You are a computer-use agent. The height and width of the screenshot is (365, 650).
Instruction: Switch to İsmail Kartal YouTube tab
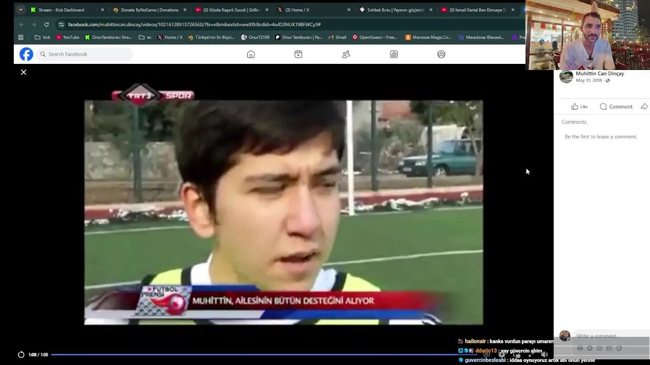478,10
